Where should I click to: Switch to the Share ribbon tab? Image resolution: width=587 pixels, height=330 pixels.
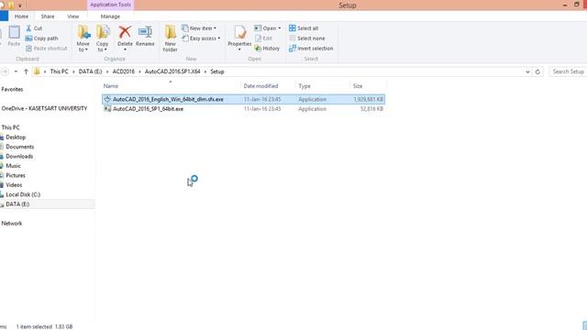pyautogui.click(x=48, y=16)
